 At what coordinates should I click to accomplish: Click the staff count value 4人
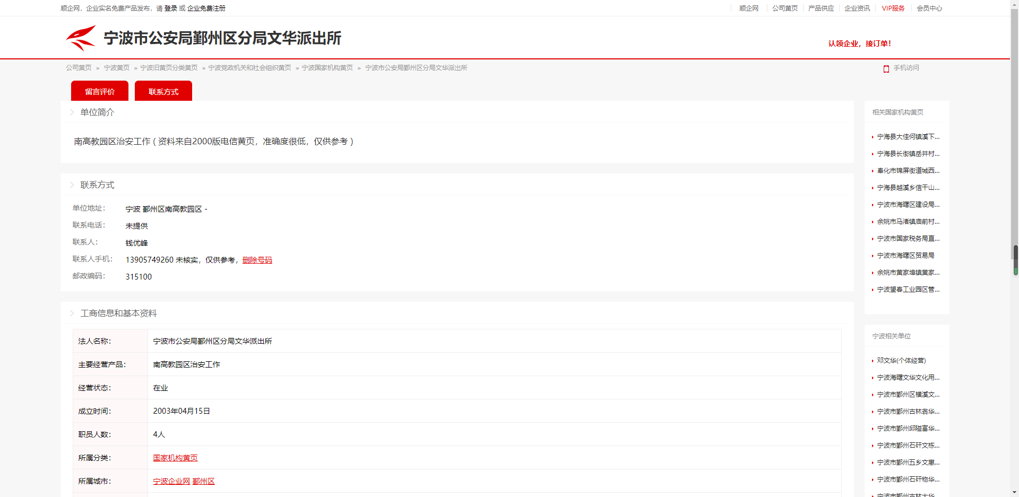tap(159, 434)
